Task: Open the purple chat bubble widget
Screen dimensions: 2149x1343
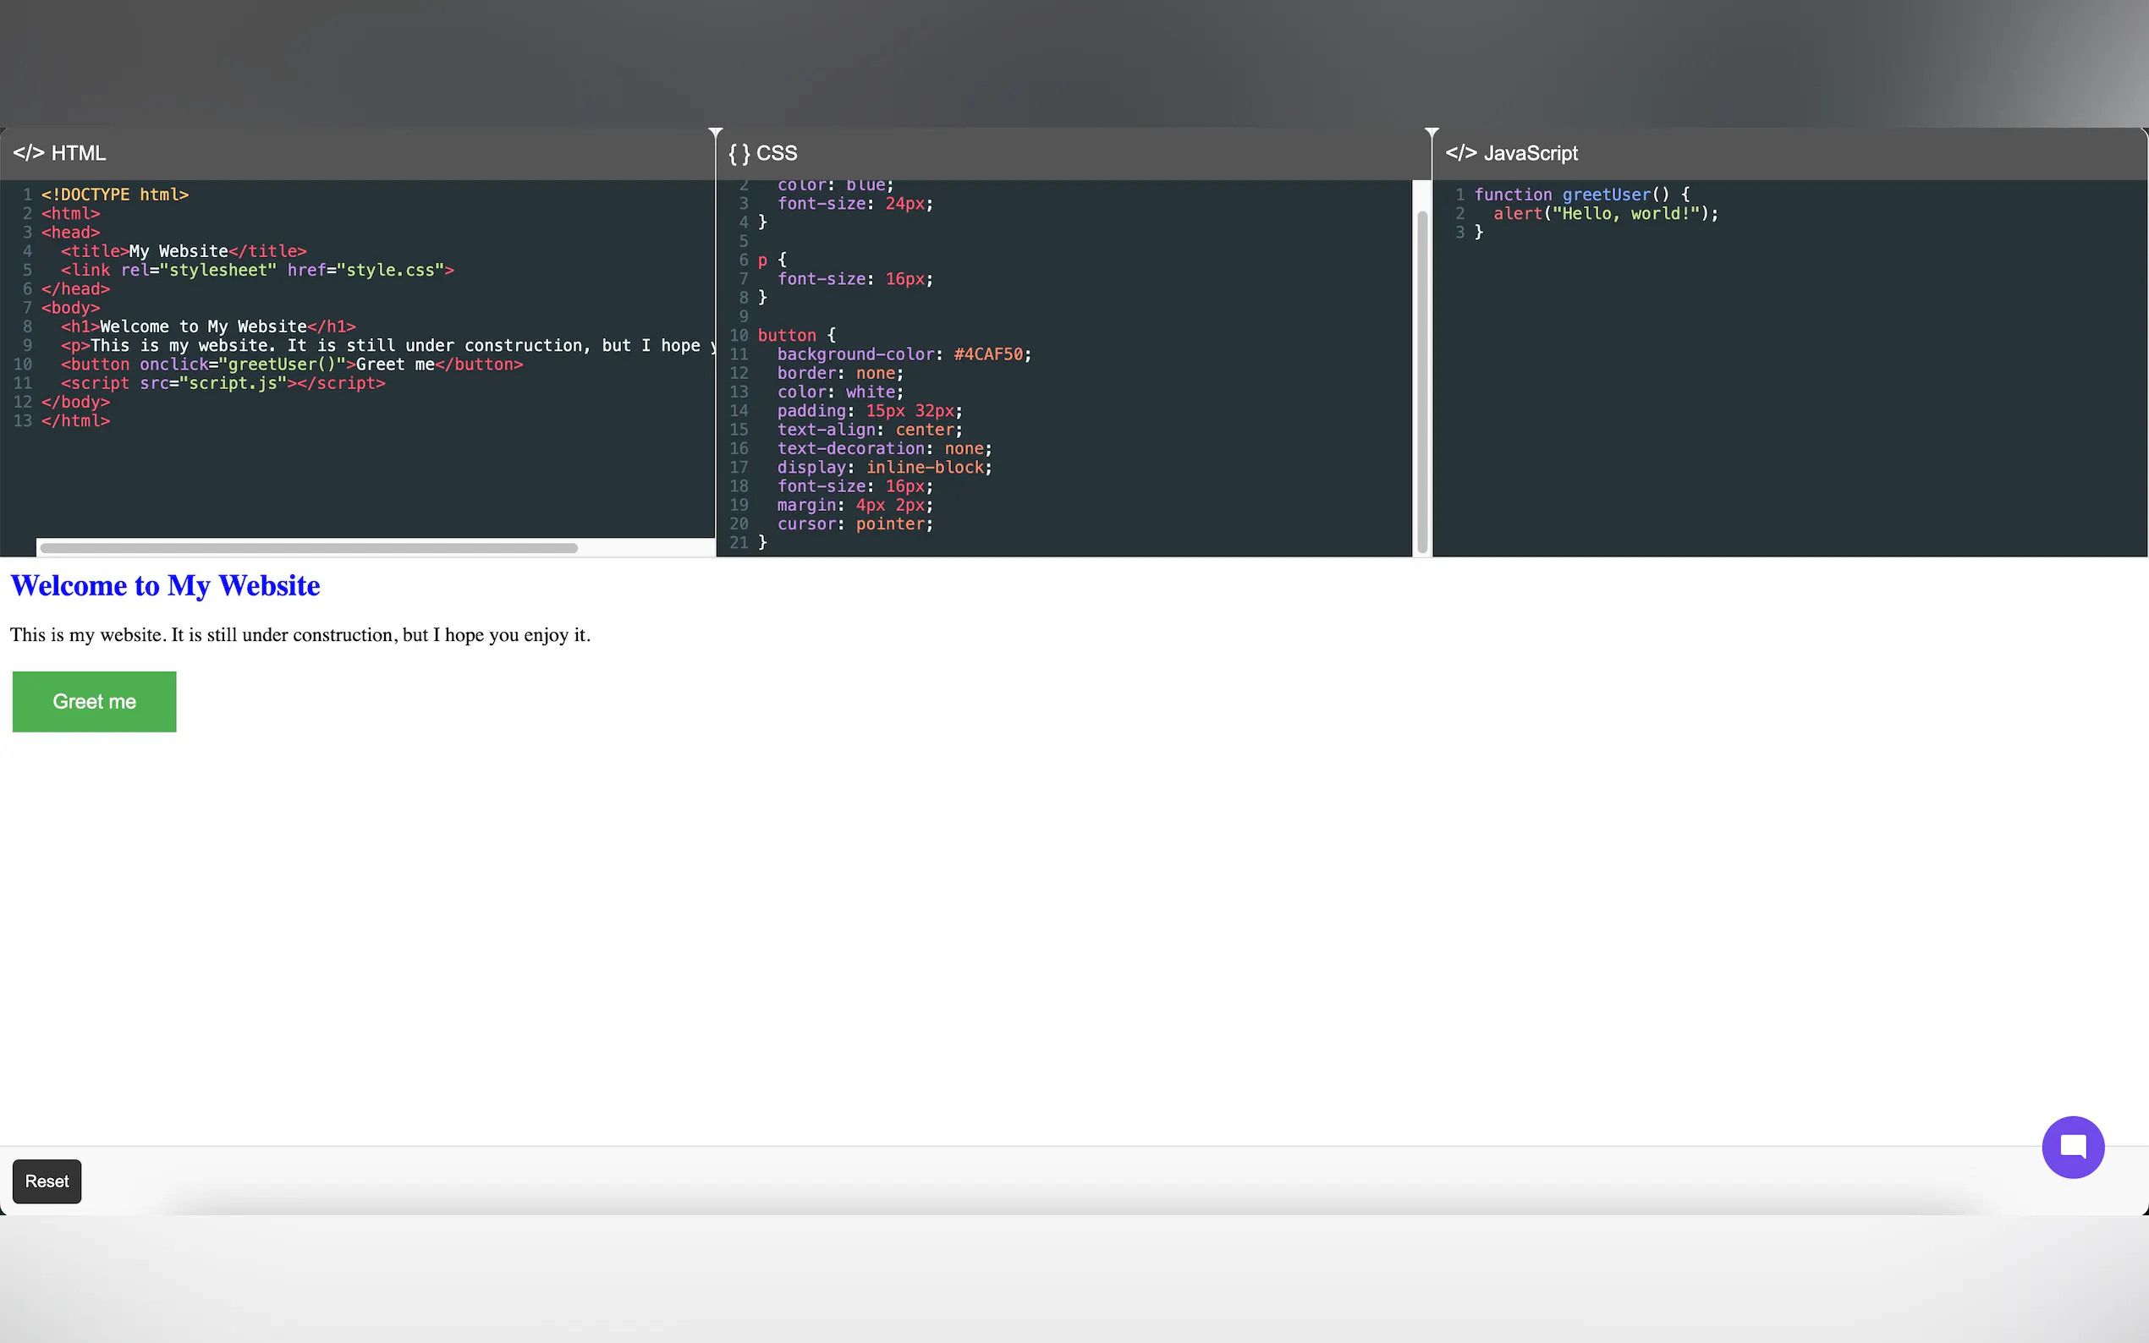Action: 2072,1147
